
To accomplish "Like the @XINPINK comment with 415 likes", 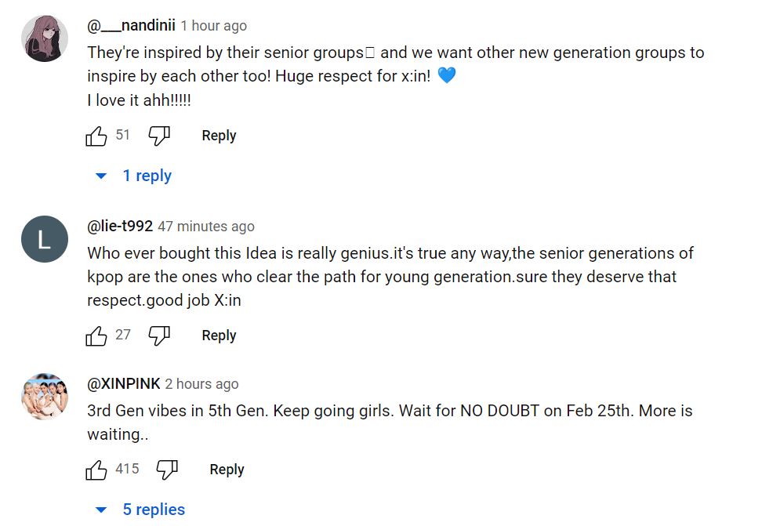I will click(x=96, y=470).
